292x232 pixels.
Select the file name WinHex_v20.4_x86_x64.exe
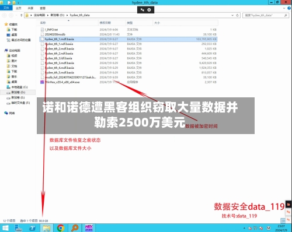pyautogui.click(x=62, y=82)
